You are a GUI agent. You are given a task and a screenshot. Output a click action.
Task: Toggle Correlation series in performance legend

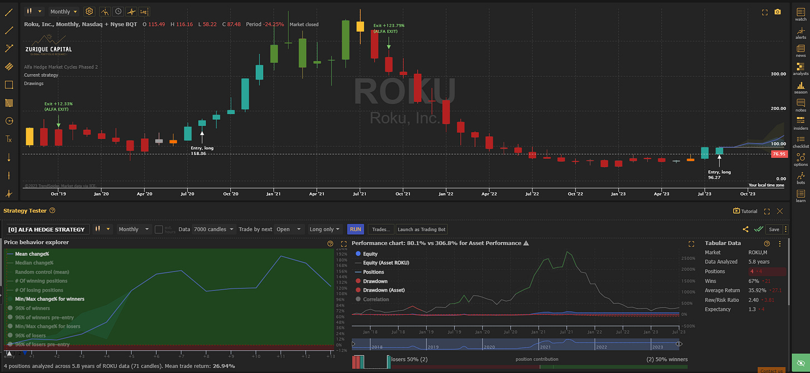click(x=372, y=299)
